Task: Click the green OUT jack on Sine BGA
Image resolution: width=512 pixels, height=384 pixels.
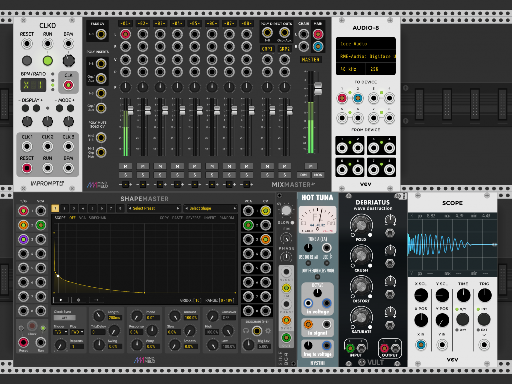Action: (x=286, y=338)
